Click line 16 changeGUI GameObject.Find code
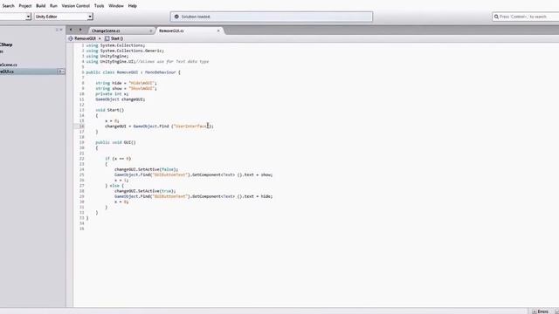This screenshot has width=559, height=314. pyautogui.click(x=159, y=126)
